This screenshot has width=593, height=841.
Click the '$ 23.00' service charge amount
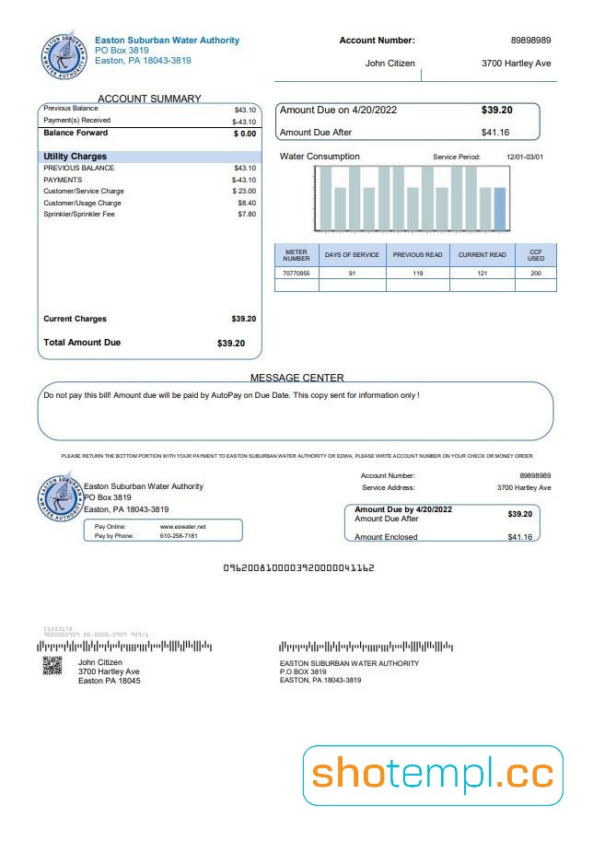245,191
